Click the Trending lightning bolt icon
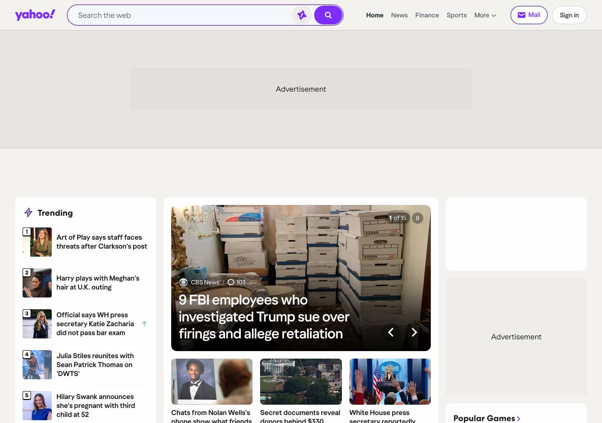Viewport: 602px width, 423px height. click(x=28, y=213)
